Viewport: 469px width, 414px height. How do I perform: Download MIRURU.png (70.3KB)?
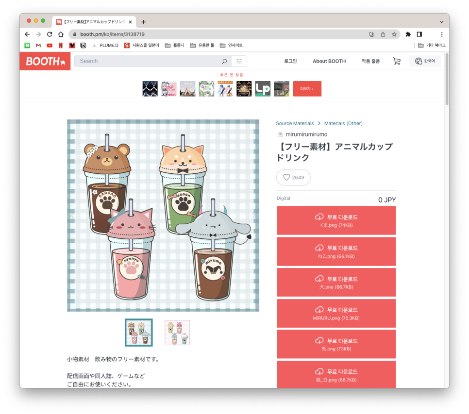(336, 314)
